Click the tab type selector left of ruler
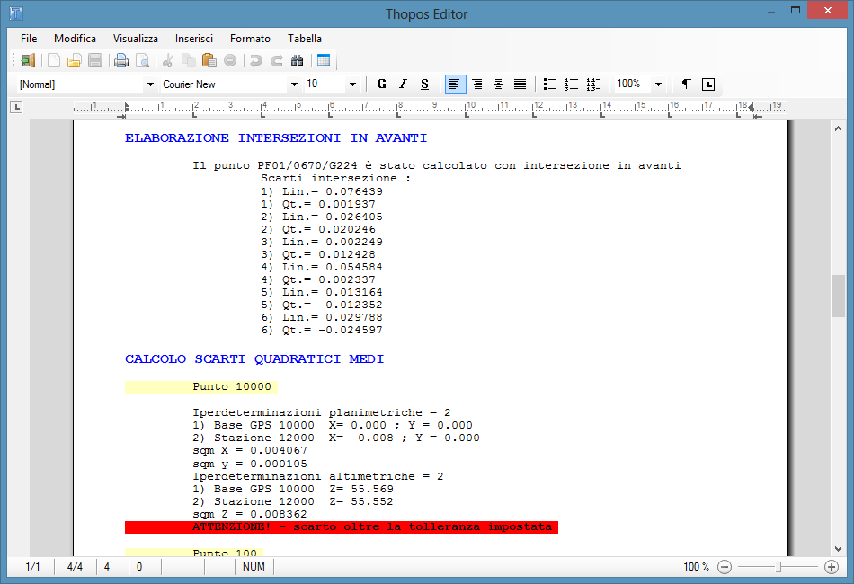 [x=16, y=107]
